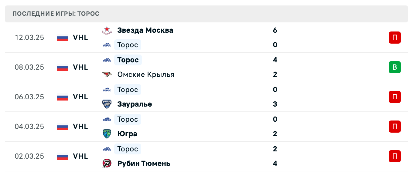The width and height of the screenshot is (413, 175).
Task: Click the score 6 of Звезда Москва
Action: tap(275, 30)
